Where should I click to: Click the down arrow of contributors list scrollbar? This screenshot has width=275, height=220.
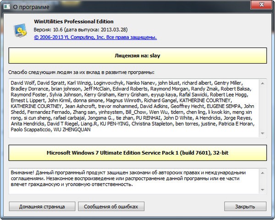(263, 133)
